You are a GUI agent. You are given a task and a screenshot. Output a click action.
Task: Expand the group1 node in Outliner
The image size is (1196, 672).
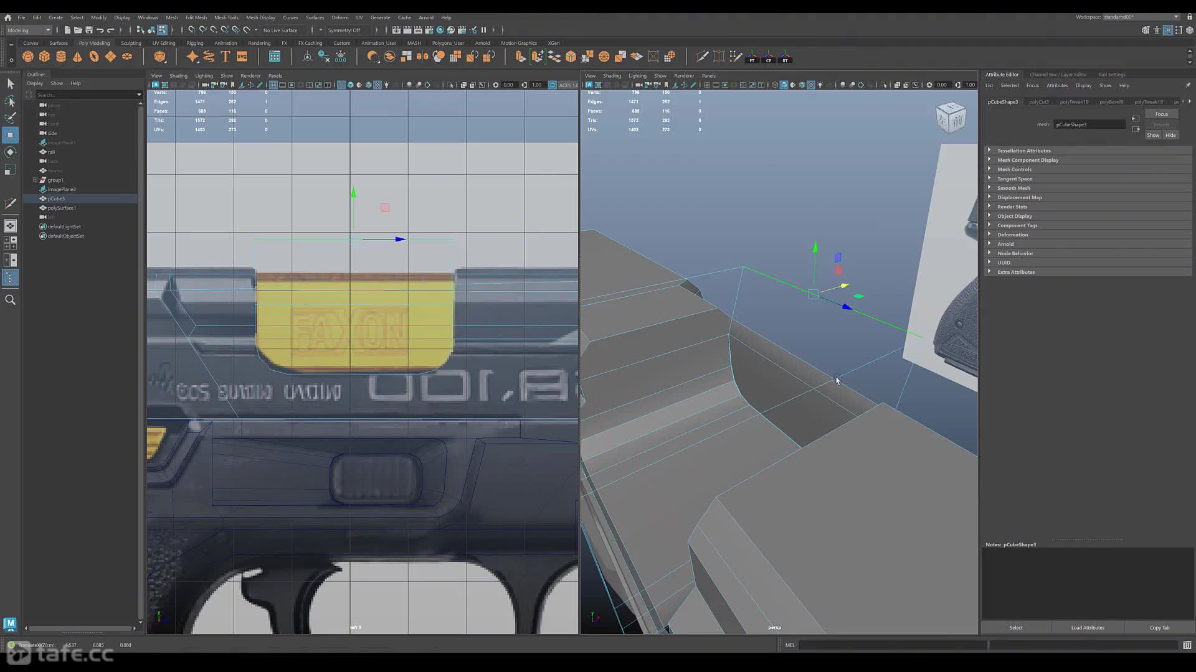coord(35,180)
